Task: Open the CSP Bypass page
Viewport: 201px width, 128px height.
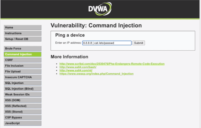Action: point(23,117)
